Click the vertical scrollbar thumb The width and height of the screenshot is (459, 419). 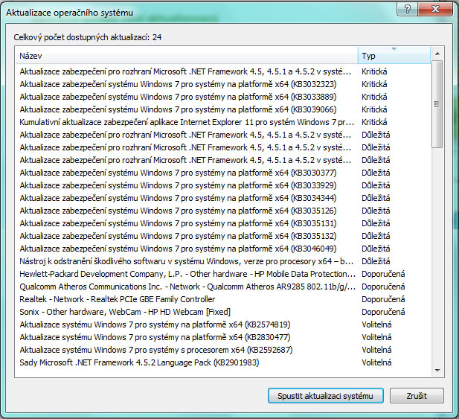(x=437, y=104)
